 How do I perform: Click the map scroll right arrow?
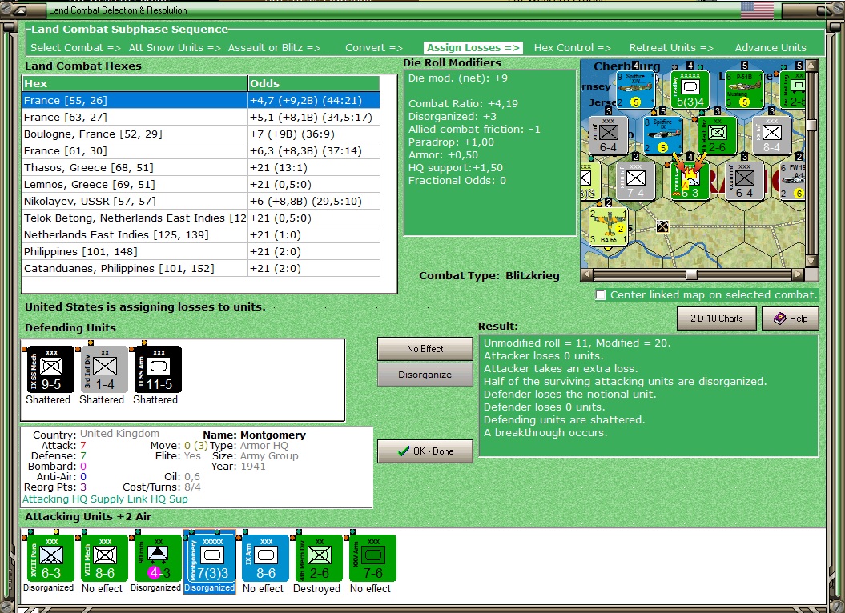(x=798, y=275)
